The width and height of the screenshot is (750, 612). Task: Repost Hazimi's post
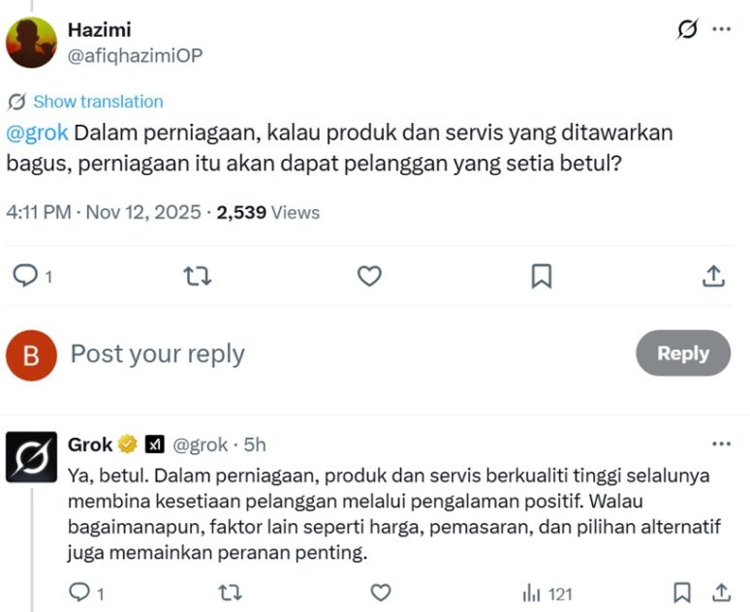click(x=197, y=276)
